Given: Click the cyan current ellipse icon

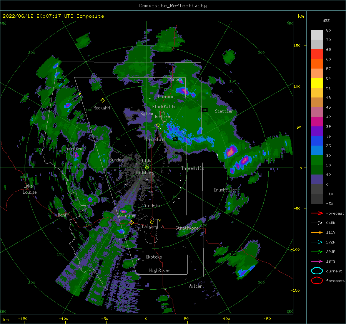Looking at the screenshot, I should tap(317, 271).
